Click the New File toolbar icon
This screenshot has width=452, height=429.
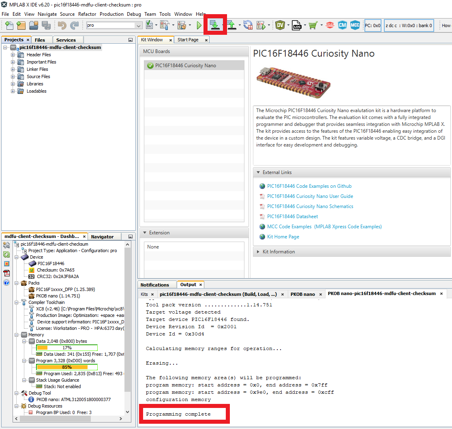[9, 25]
